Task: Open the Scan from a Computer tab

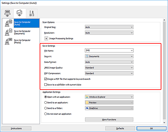Action: click(7, 14)
